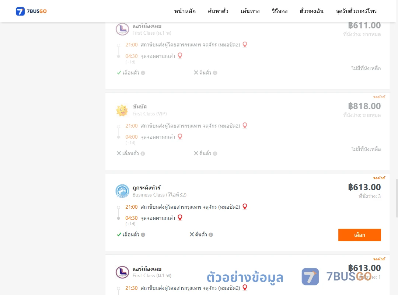Click แอร์เมืองเลย logo in 21:30 trip card

(122, 272)
